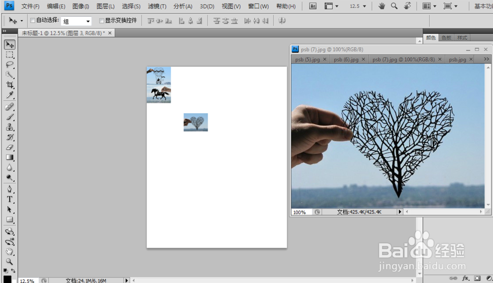Select the Hand tool in the toolbox

(10, 252)
